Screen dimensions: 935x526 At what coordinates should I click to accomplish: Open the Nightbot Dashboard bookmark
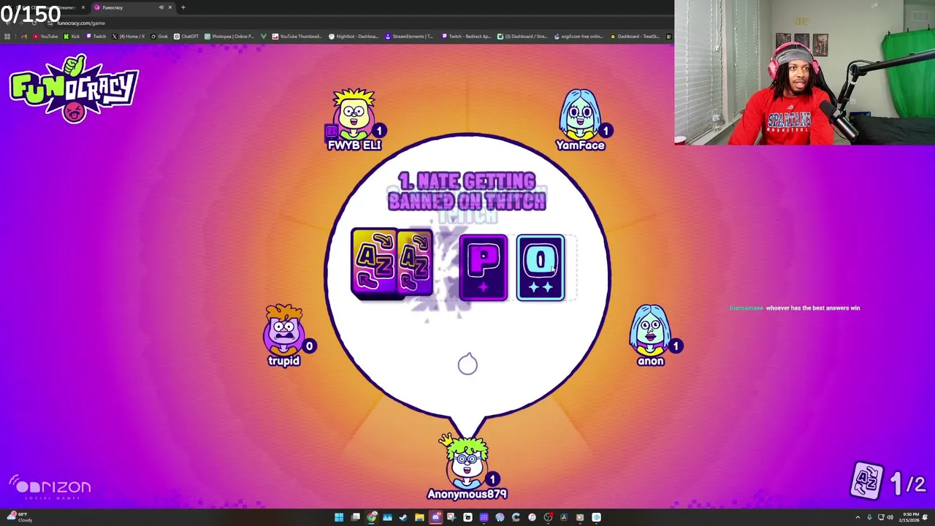pyautogui.click(x=353, y=36)
